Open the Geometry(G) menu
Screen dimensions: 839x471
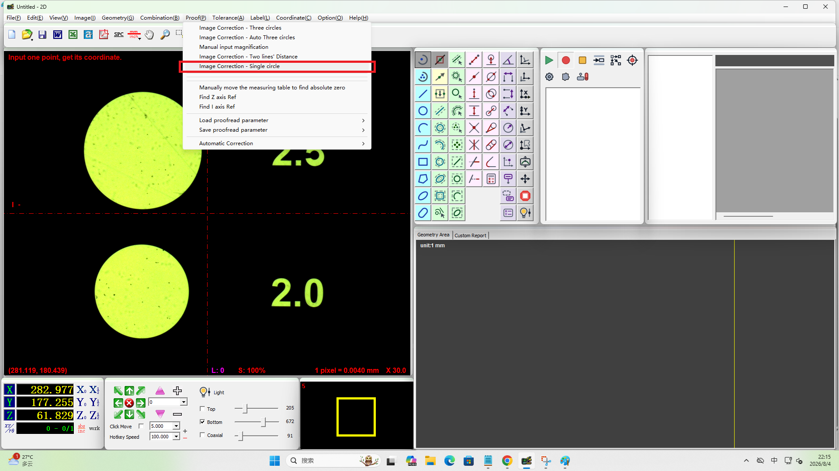coord(118,18)
